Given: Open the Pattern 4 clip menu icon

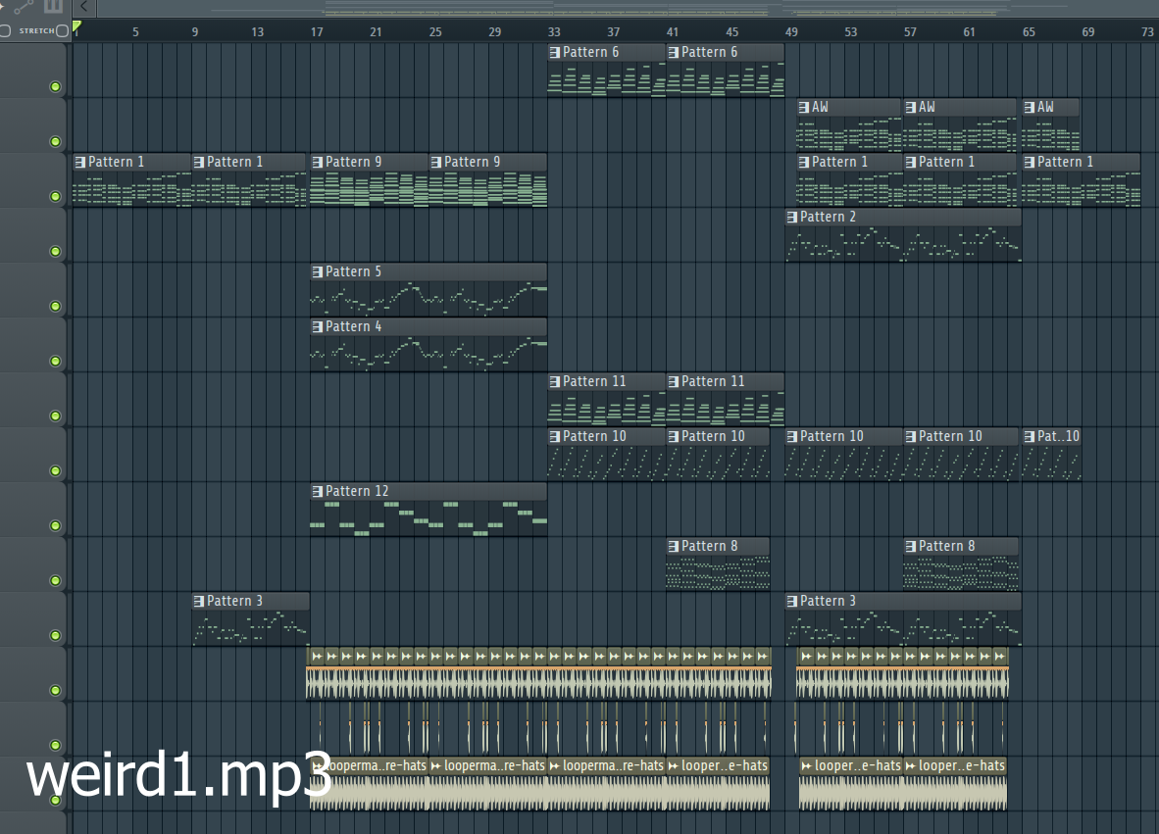Looking at the screenshot, I should pyautogui.click(x=317, y=326).
